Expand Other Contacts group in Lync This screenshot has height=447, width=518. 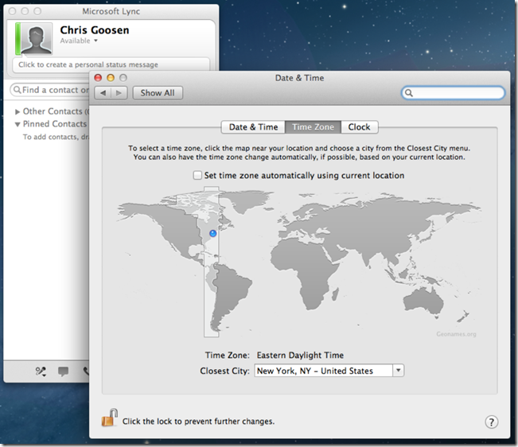point(18,111)
